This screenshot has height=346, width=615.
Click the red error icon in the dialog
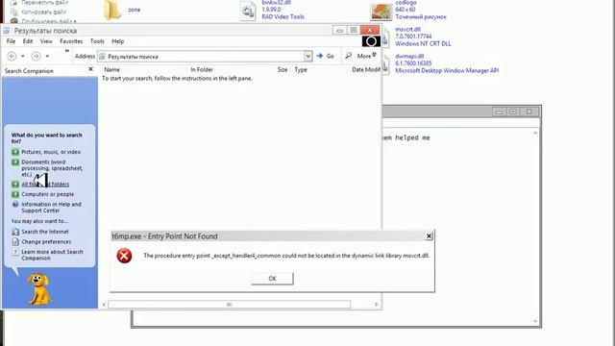click(x=124, y=256)
